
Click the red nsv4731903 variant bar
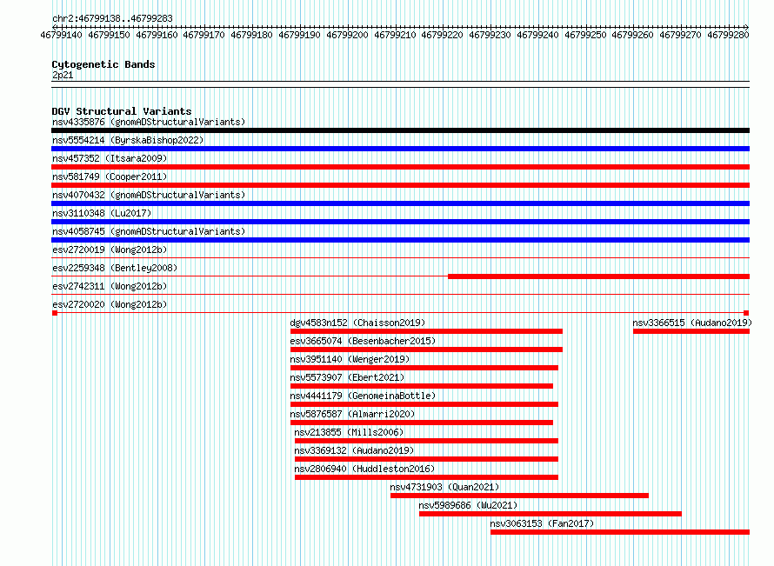(519, 496)
